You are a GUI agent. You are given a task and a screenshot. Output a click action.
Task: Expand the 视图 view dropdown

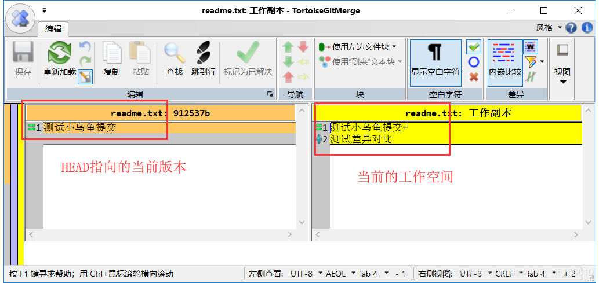(562, 63)
